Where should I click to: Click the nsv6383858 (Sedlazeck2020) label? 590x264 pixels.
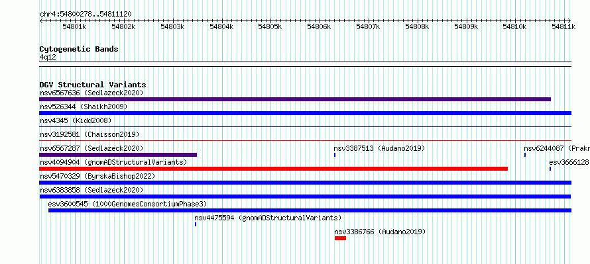(91, 190)
